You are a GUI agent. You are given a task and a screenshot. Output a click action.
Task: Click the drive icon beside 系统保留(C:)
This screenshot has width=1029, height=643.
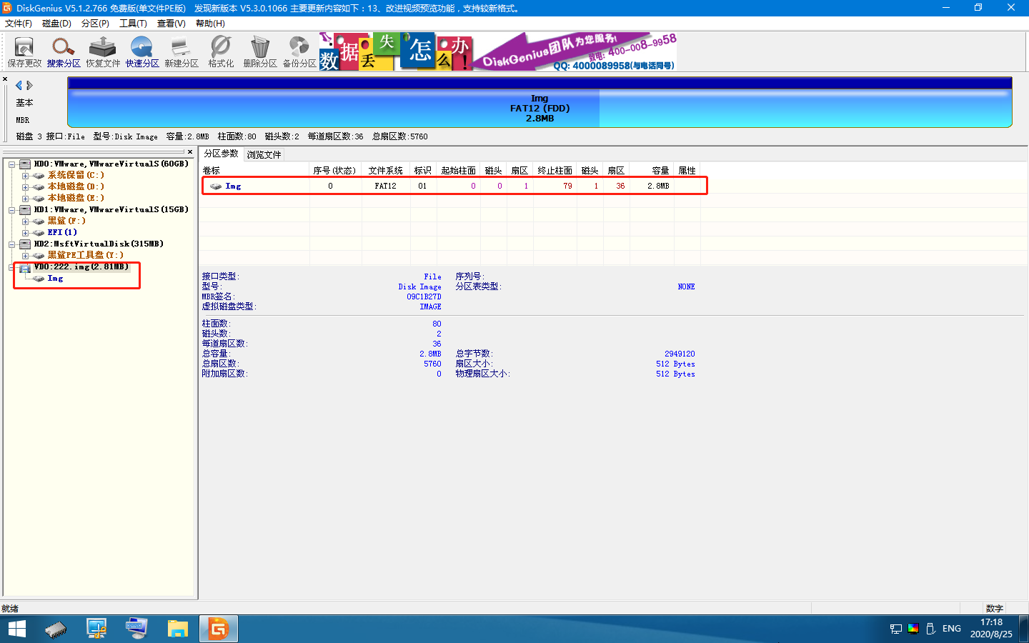tap(39, 175)
